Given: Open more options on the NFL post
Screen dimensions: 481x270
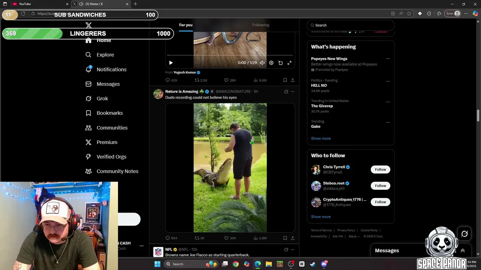Looking at the screenshot, I should [293, 249].
